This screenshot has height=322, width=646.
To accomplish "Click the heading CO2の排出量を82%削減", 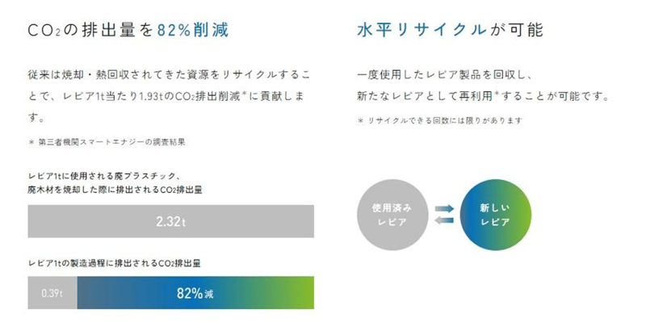I will pos(128,30).
